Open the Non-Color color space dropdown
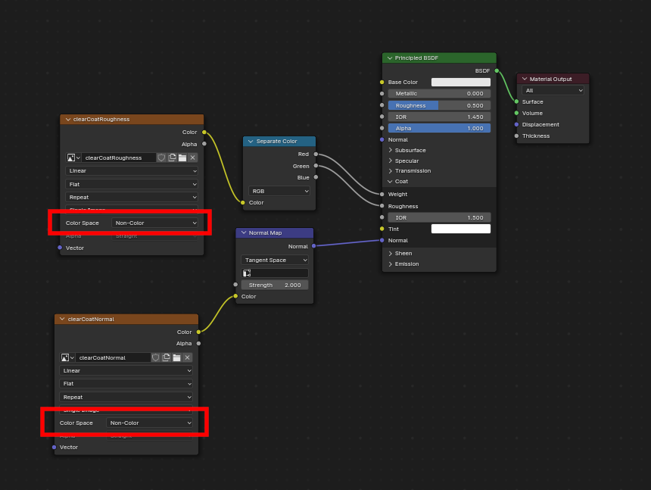This screenshot has height=490, width=651. (x=155, y=223)
